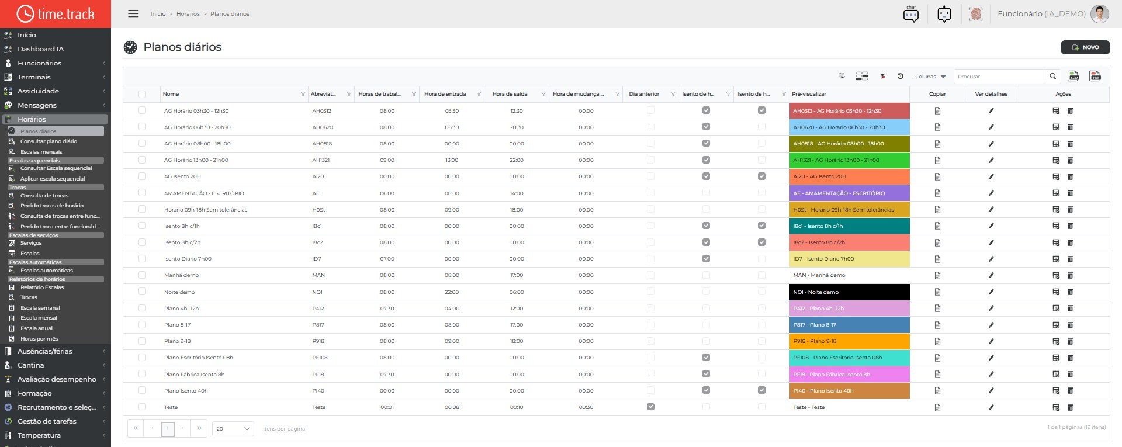Go to Dashboard IA in sidebar
1122x447 pixels.
40,49
